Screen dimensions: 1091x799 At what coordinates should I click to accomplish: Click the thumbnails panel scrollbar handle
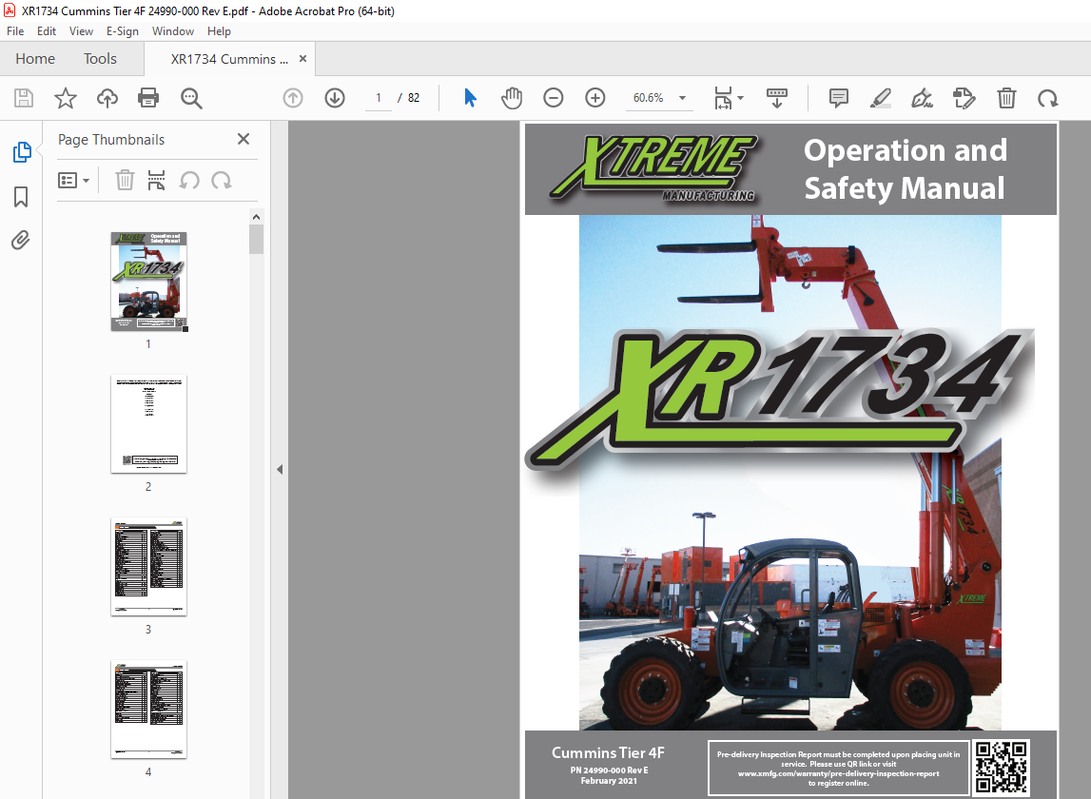tap(256, 240)
